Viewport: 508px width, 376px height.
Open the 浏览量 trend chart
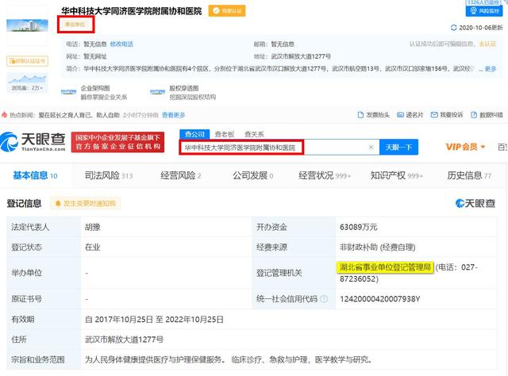pyautogui.click(x=28, y=82)
